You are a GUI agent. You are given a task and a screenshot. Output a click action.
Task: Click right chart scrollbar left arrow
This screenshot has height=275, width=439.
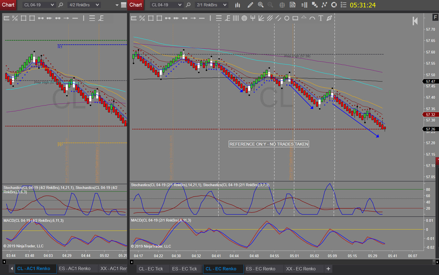pyautogui.click(x=132, y=262)
